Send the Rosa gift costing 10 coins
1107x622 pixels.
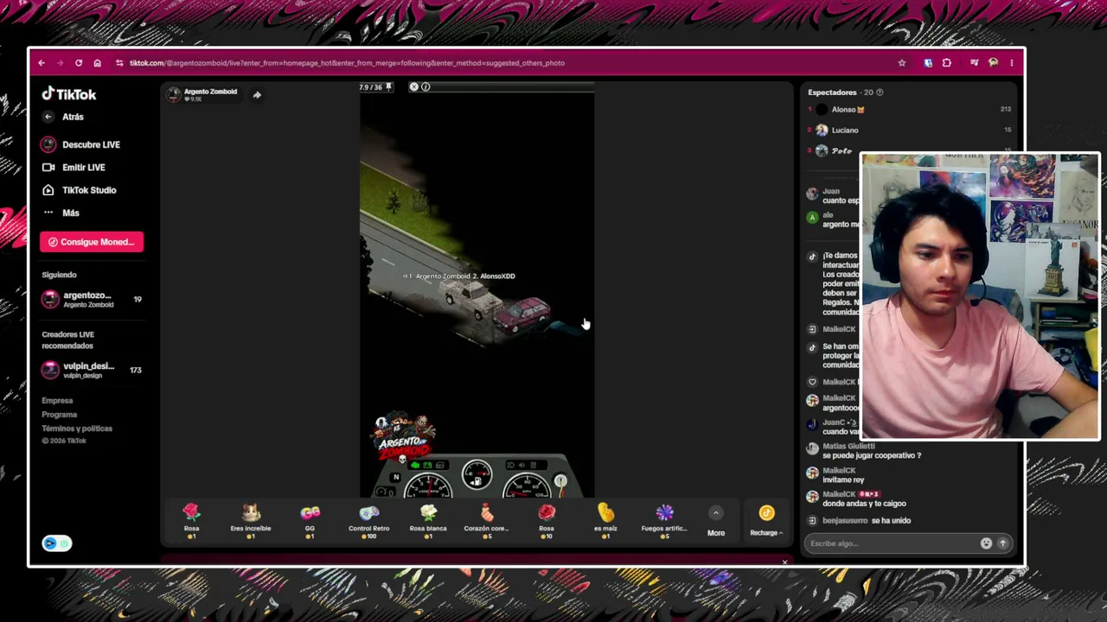(547, 521)
